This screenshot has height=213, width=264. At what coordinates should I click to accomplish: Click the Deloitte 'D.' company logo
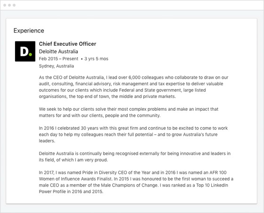(x=25, y=51)
